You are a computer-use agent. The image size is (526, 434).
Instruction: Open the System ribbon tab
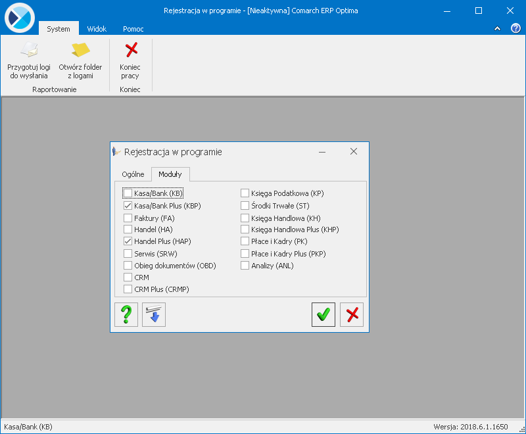(x=59, y=29)
